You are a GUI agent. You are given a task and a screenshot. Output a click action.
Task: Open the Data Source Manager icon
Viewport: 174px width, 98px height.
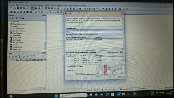point(11,12)
